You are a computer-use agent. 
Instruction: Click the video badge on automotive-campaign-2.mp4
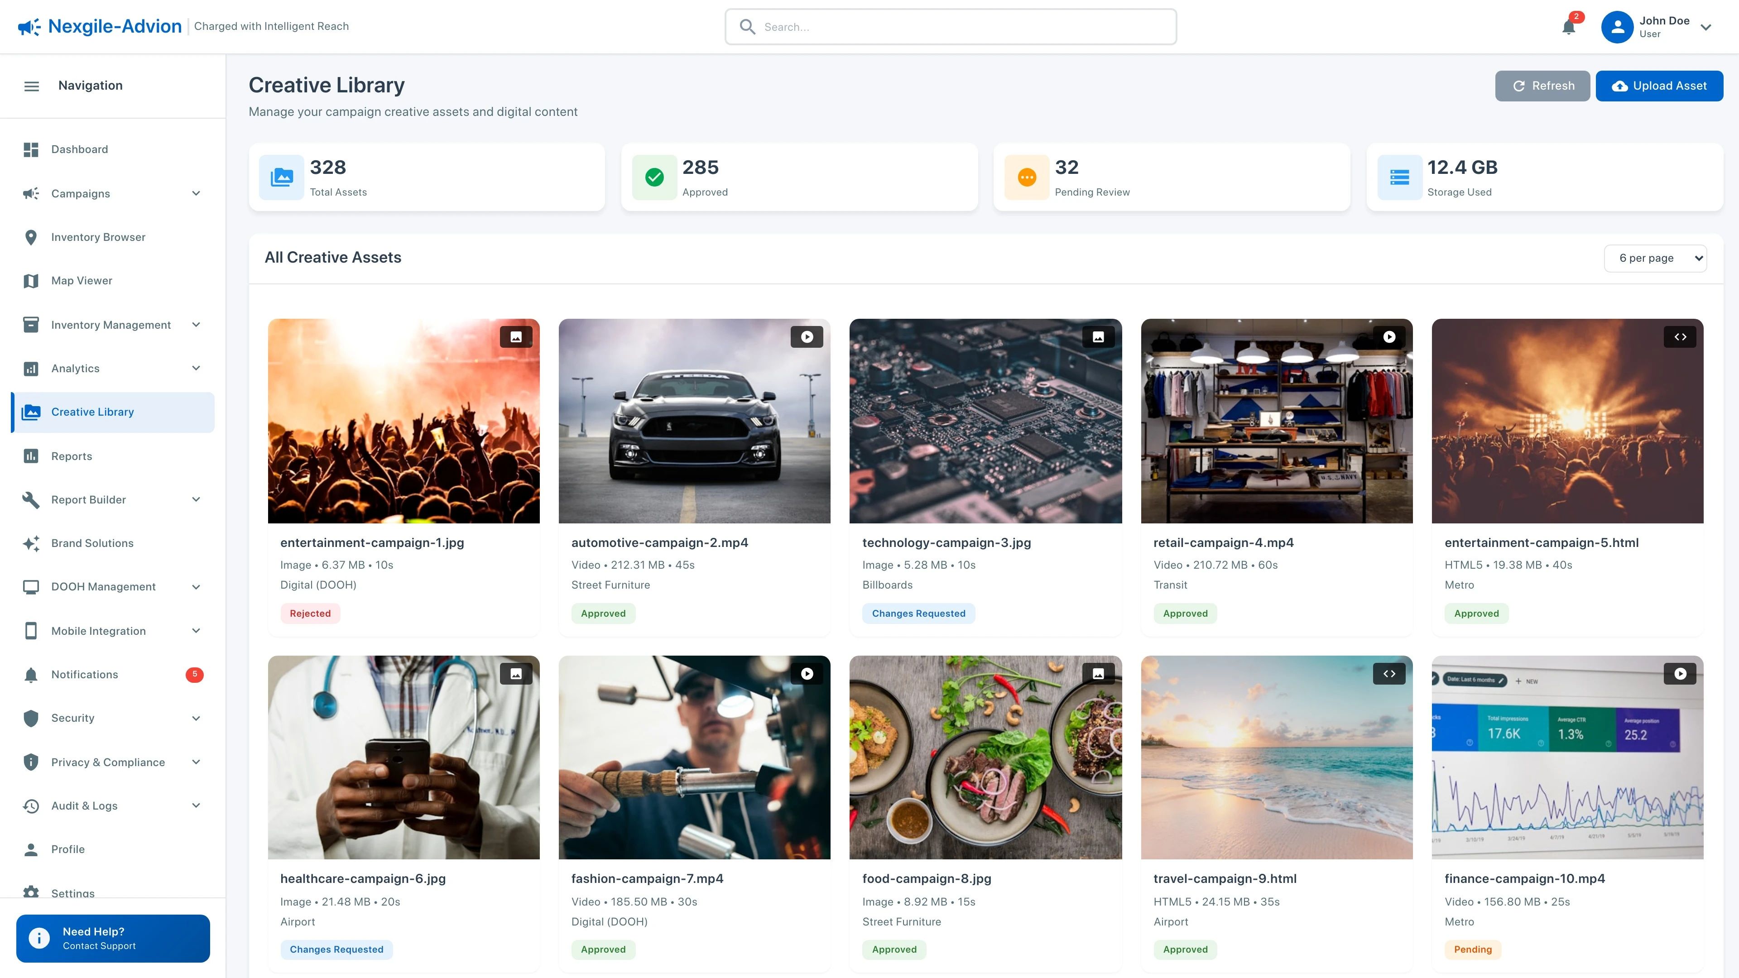tap(807, 336)
